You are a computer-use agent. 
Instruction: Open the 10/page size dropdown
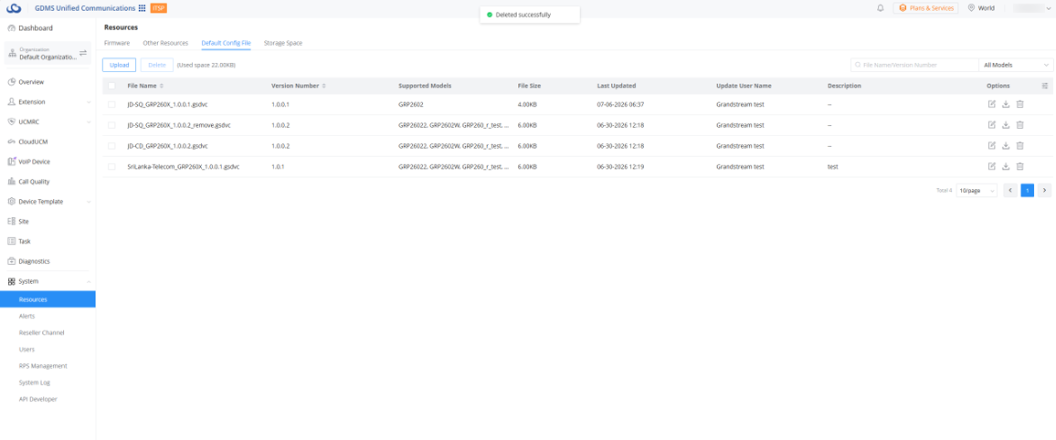pos(977,191)
